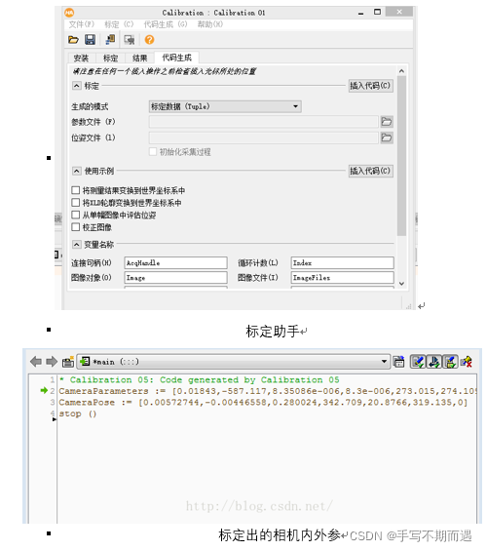Click the Calibration 05 comment line

[200, 379]
